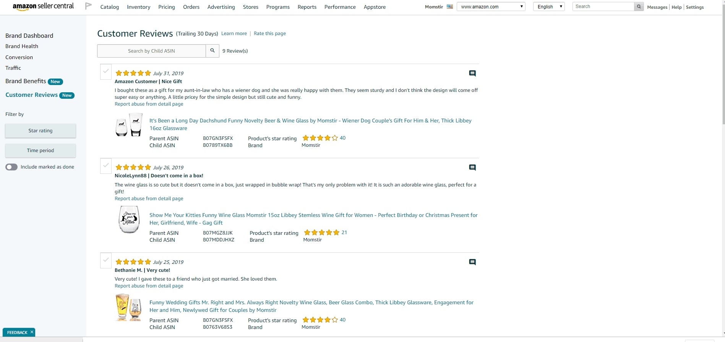Click the 5-star rating for Kitties wine glass

[x=322, y=233]
